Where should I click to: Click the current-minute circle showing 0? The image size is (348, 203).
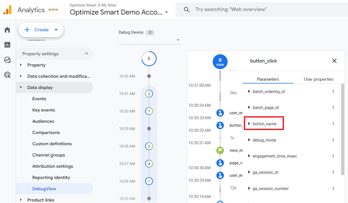point(149,59)
